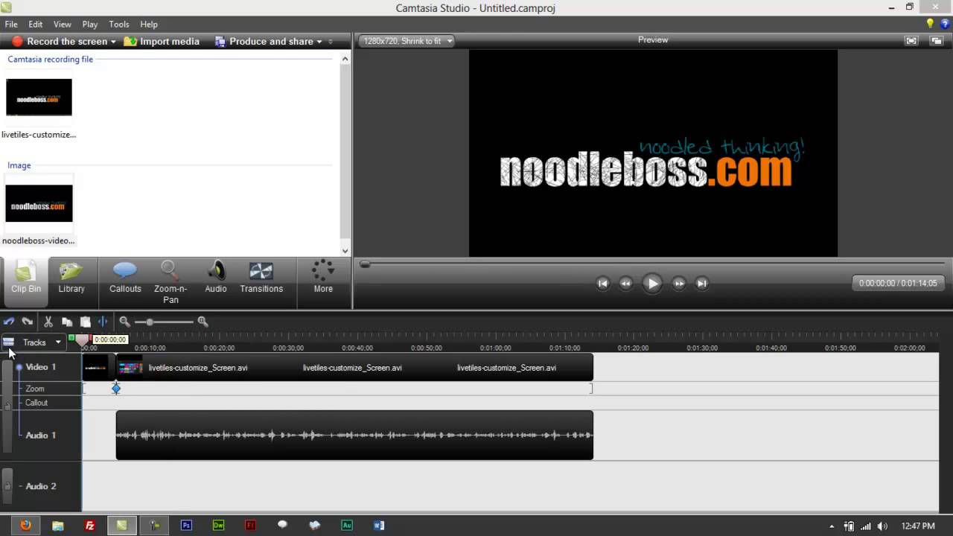Open the Help menu
The height and width of the screenshot is (536, 953).
pos(149,25)
